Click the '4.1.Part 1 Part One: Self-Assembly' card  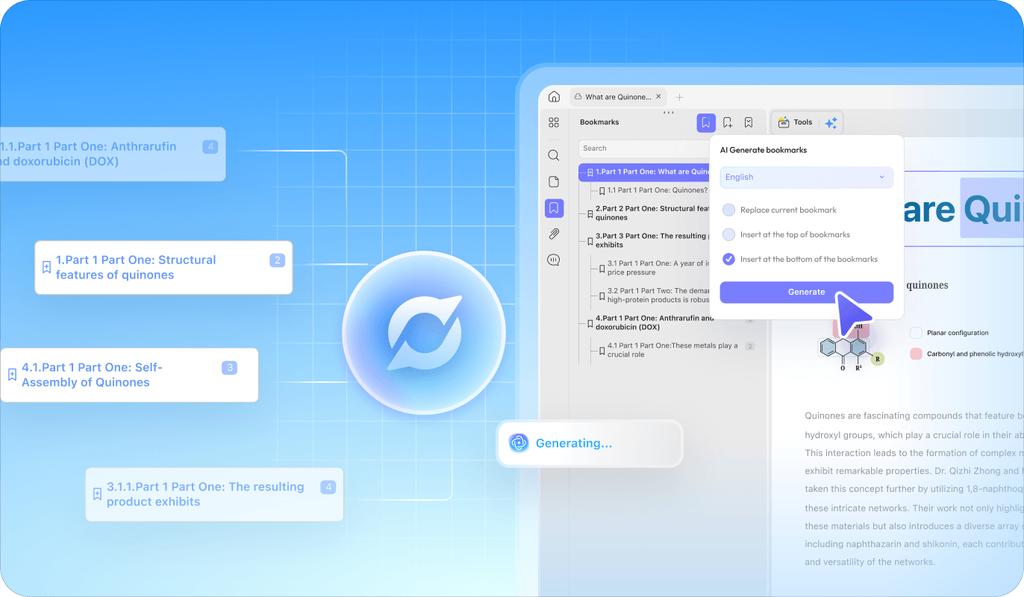pos(129,375)
